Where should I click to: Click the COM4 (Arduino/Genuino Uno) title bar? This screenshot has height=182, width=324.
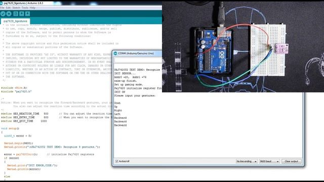pos(138,54)
